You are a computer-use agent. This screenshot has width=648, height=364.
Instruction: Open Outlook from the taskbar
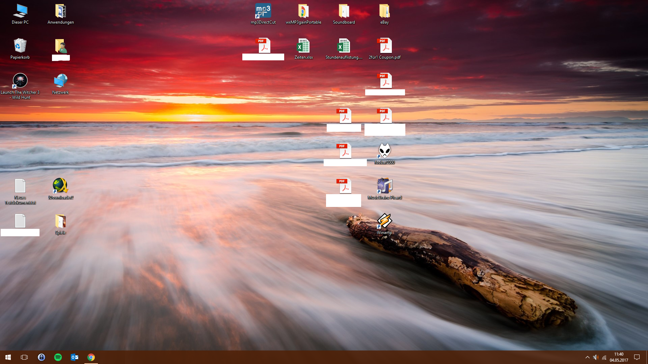(75, 357)
